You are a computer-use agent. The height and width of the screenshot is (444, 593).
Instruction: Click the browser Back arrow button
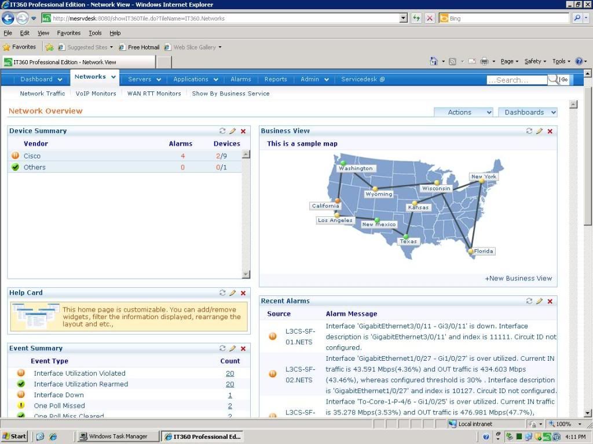[8, 18]
